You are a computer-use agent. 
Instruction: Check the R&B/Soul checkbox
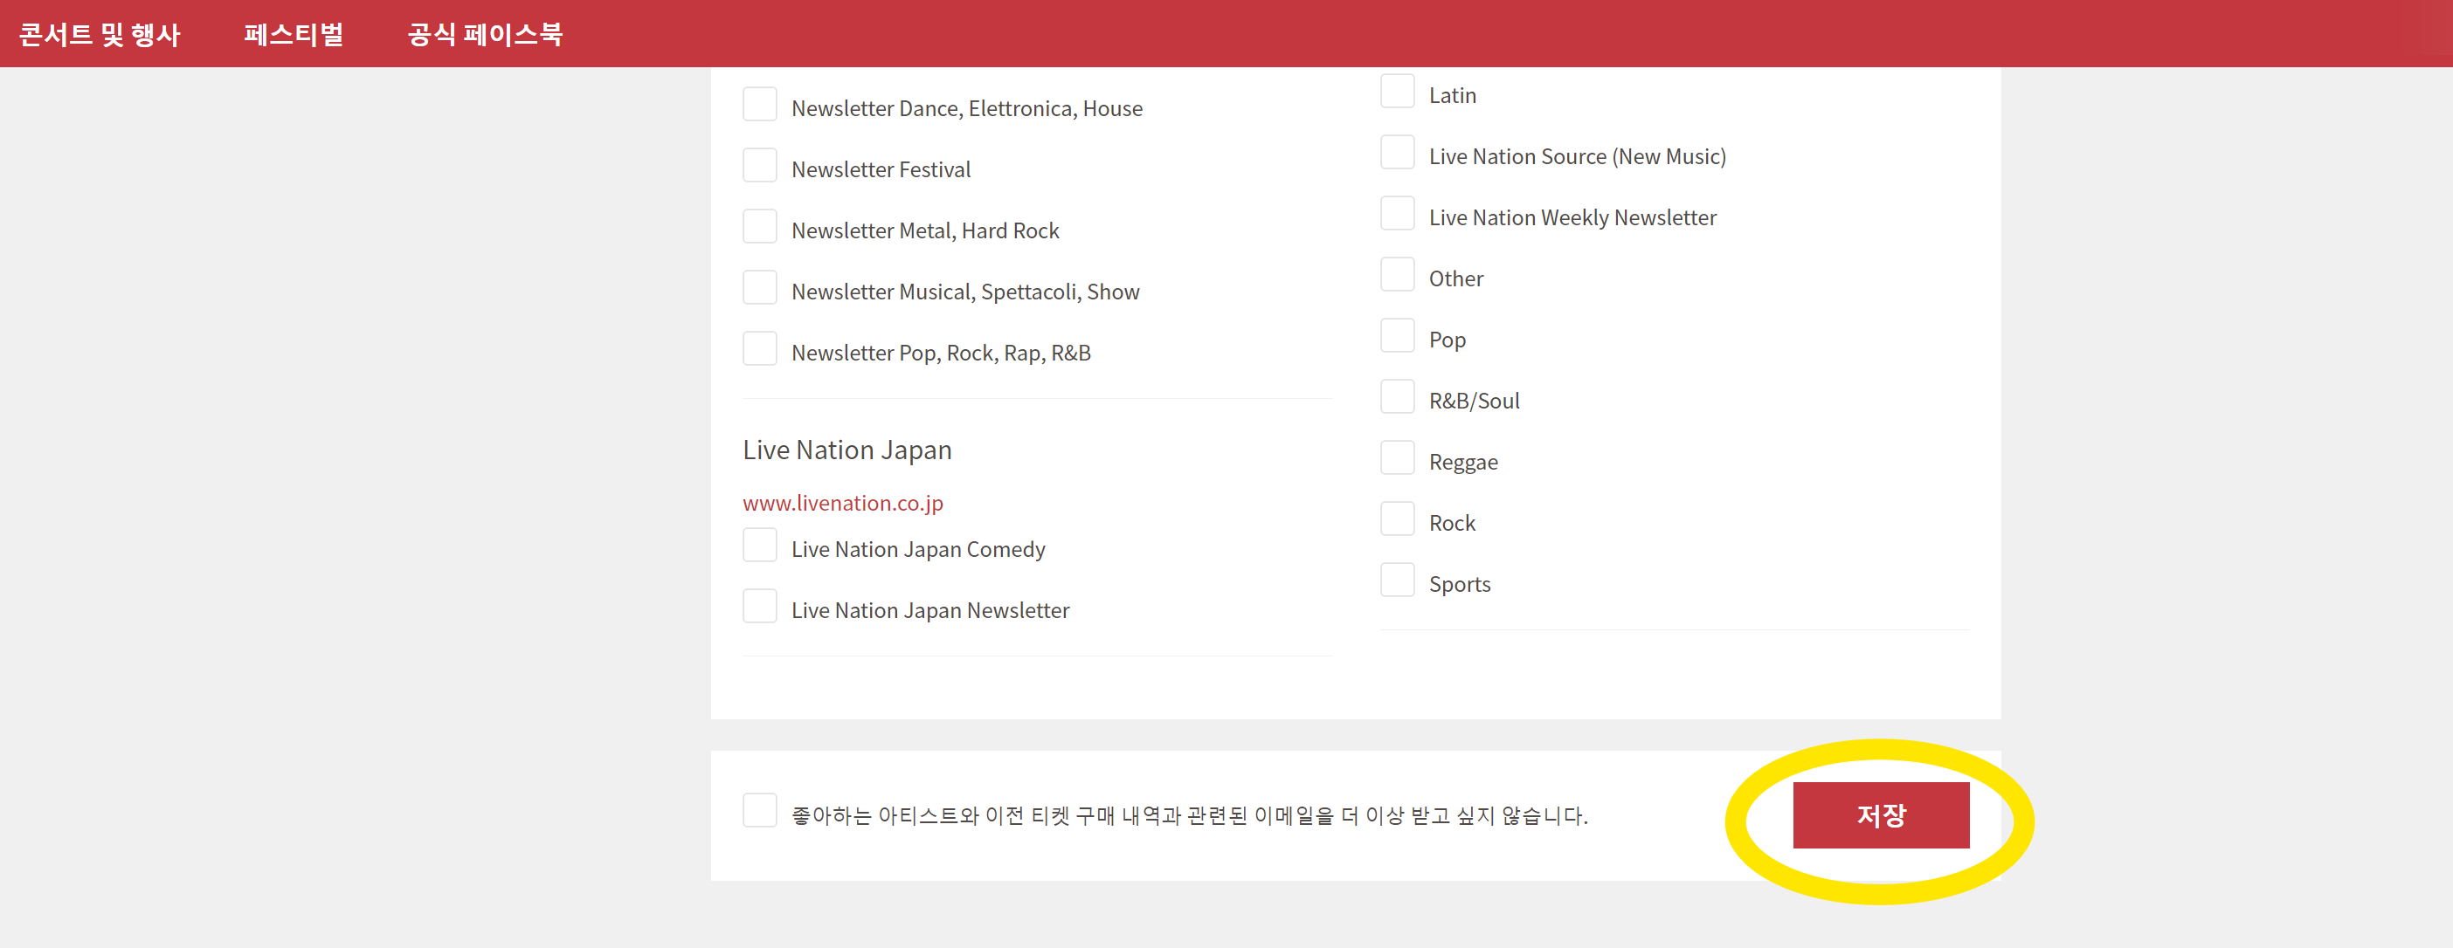click(x=1397, y=398)
